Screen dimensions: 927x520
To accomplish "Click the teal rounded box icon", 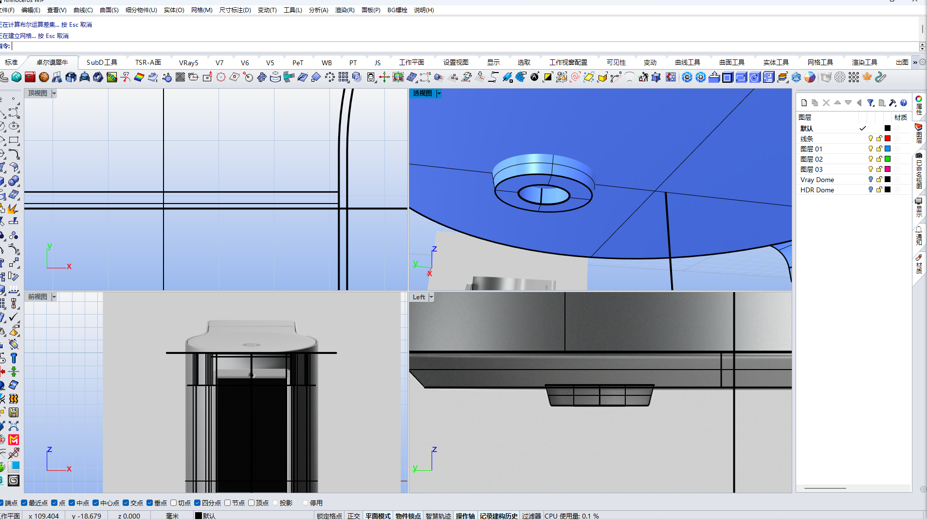I will [17, 77].
